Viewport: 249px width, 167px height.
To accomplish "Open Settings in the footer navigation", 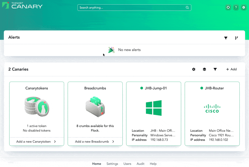I will [x=112, y=164].
